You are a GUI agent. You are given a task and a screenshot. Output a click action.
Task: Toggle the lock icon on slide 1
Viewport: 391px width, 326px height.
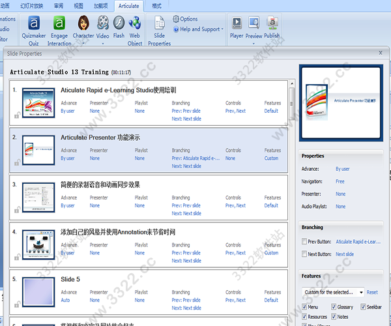17,115
